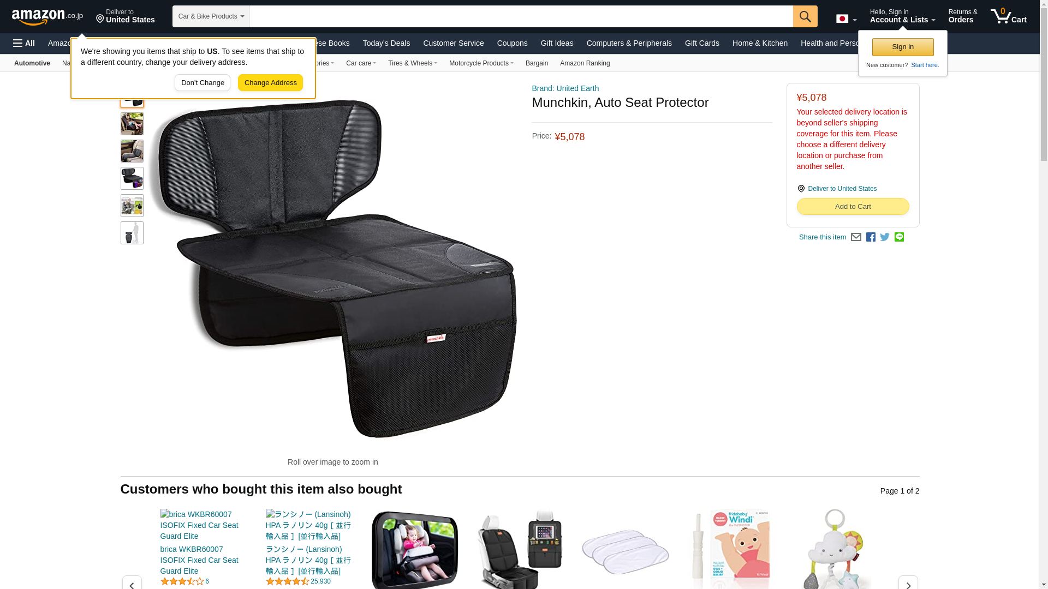1048x589 pixels.
Task: Click the magnifying glass search button
Action: pos(805,16)
